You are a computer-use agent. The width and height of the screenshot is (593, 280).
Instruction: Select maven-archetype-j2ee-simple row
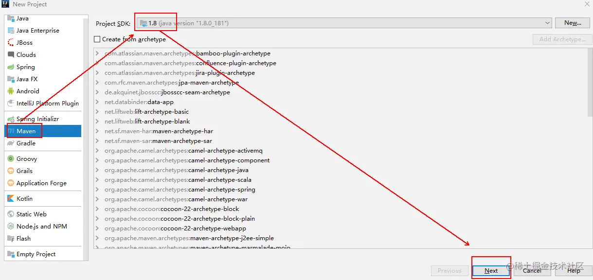(341, 238)
